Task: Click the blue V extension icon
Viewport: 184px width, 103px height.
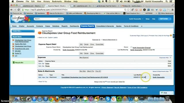Action: 156,10
